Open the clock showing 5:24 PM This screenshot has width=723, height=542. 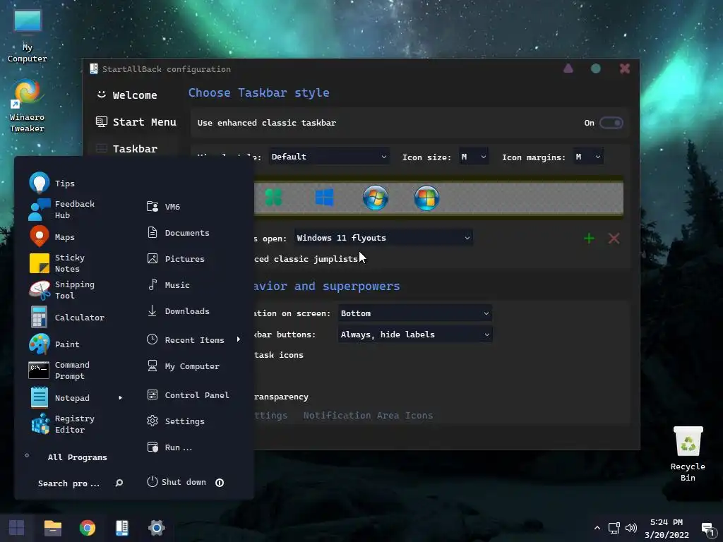667,528
